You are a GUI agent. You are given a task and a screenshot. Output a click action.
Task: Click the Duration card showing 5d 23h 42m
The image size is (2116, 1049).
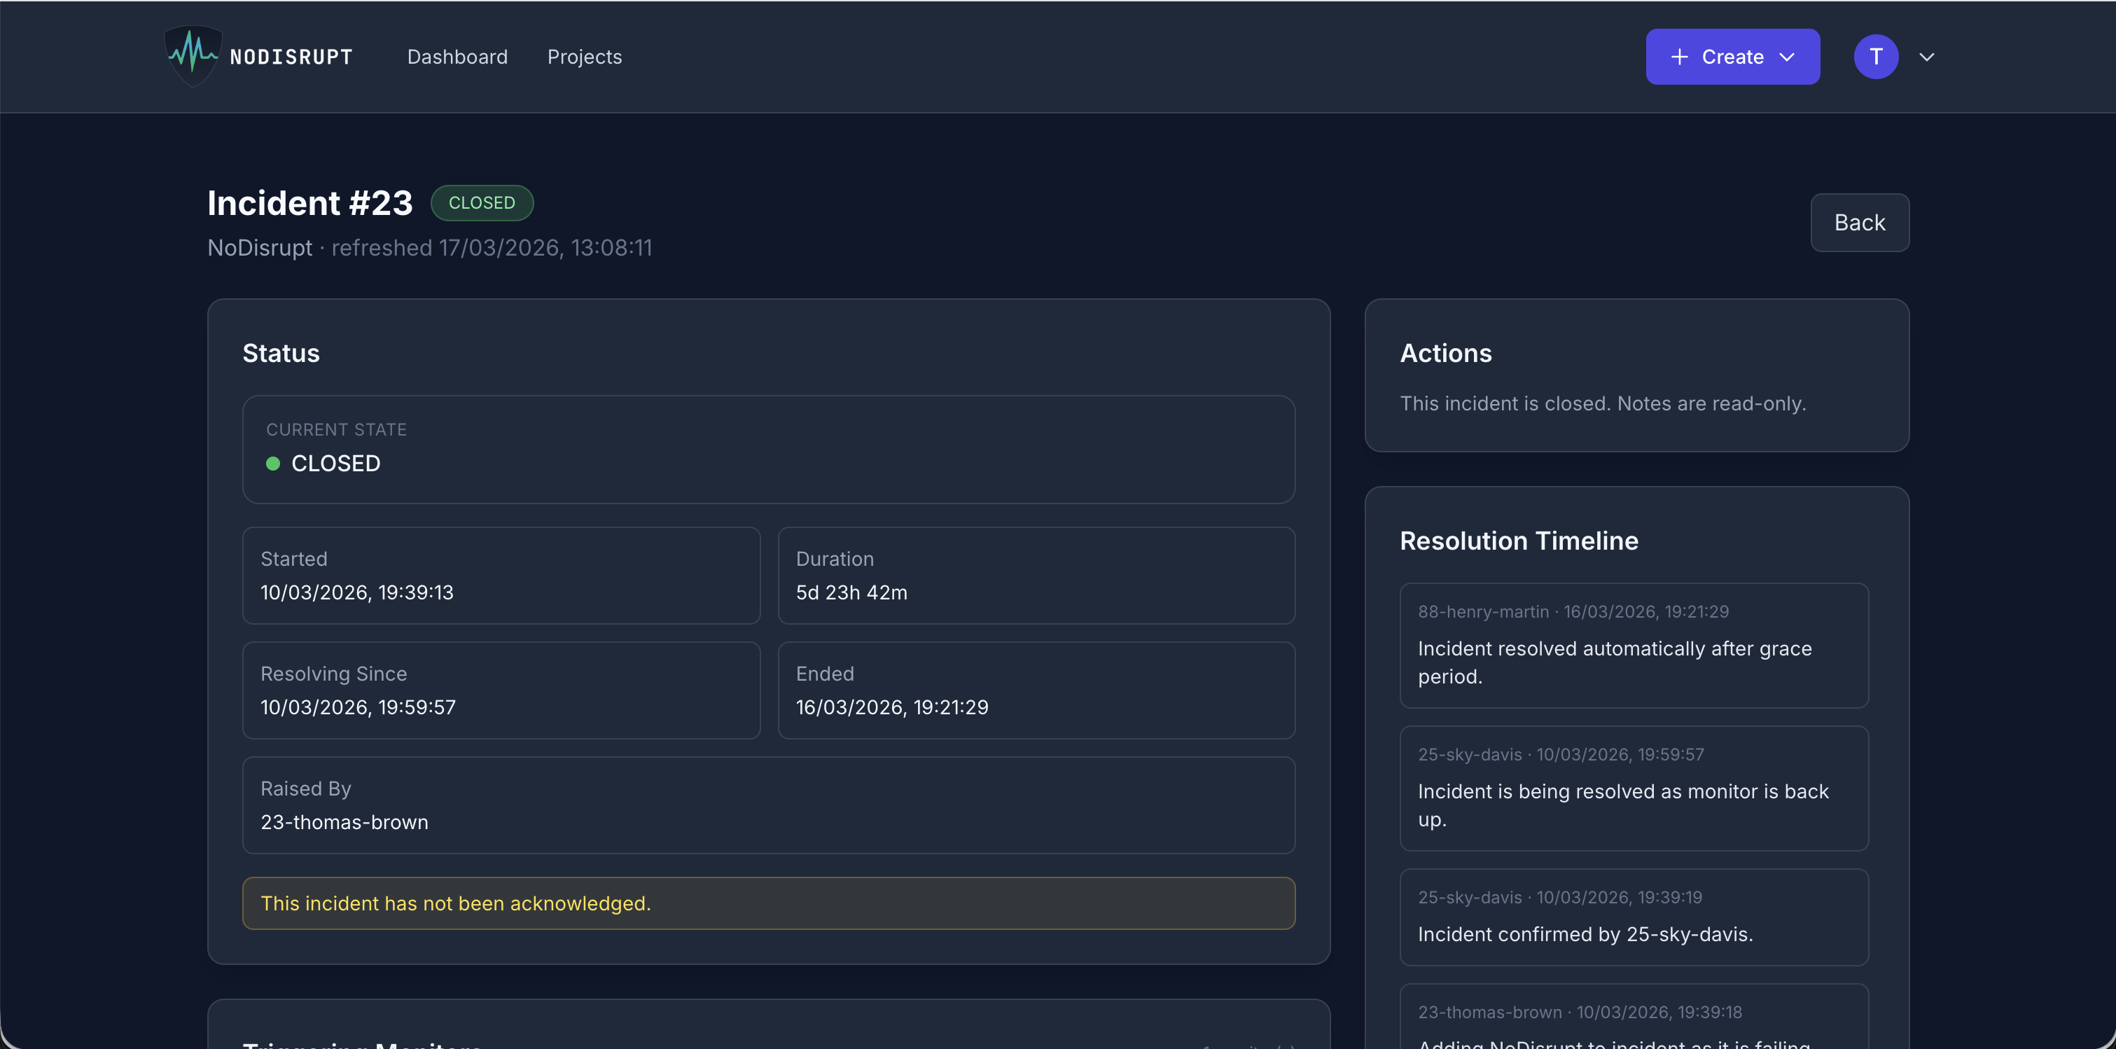click(x=1036, y=576)
